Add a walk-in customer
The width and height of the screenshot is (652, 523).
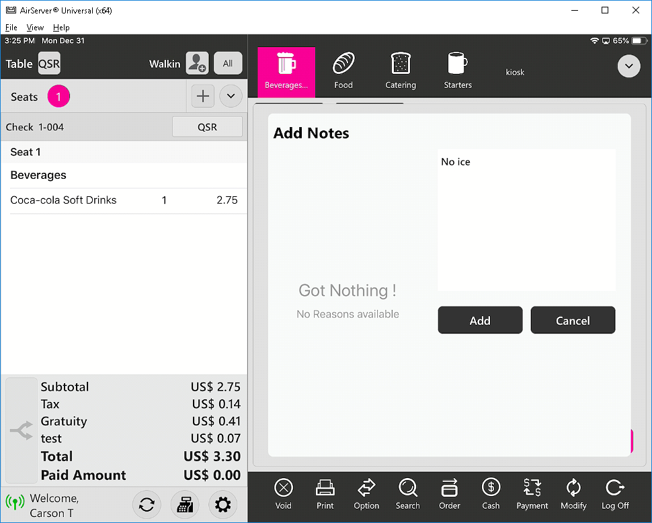coord(197,63)
